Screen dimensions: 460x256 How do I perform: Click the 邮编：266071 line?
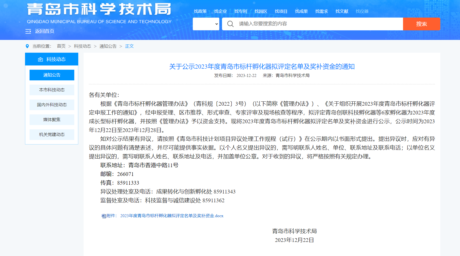(117, 174)
